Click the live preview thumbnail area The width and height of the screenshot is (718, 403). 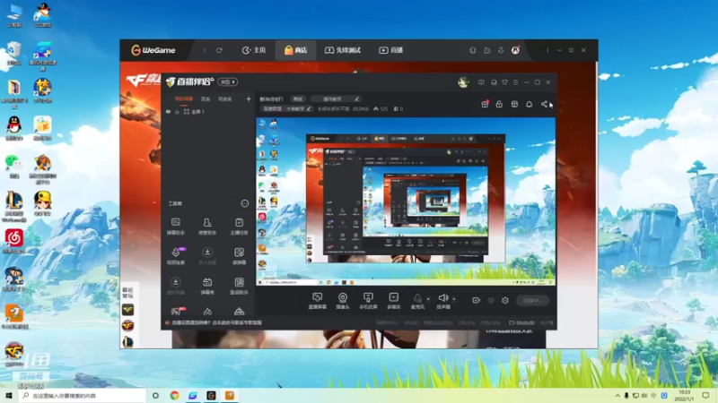[x=406, y=201]
